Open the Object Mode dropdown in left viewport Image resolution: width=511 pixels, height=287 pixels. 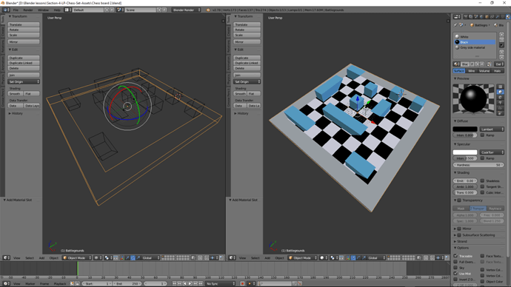77,257
